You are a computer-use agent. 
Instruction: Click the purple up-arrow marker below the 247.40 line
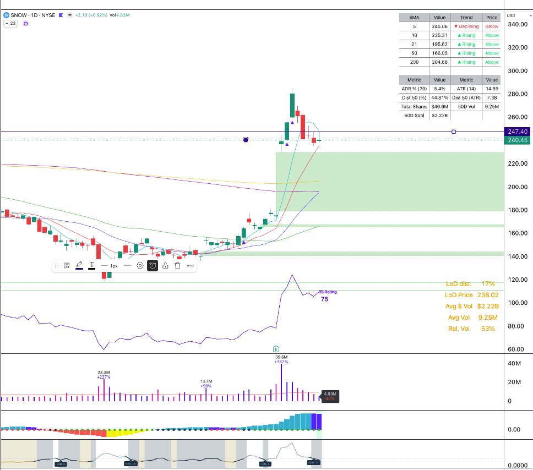287,144
